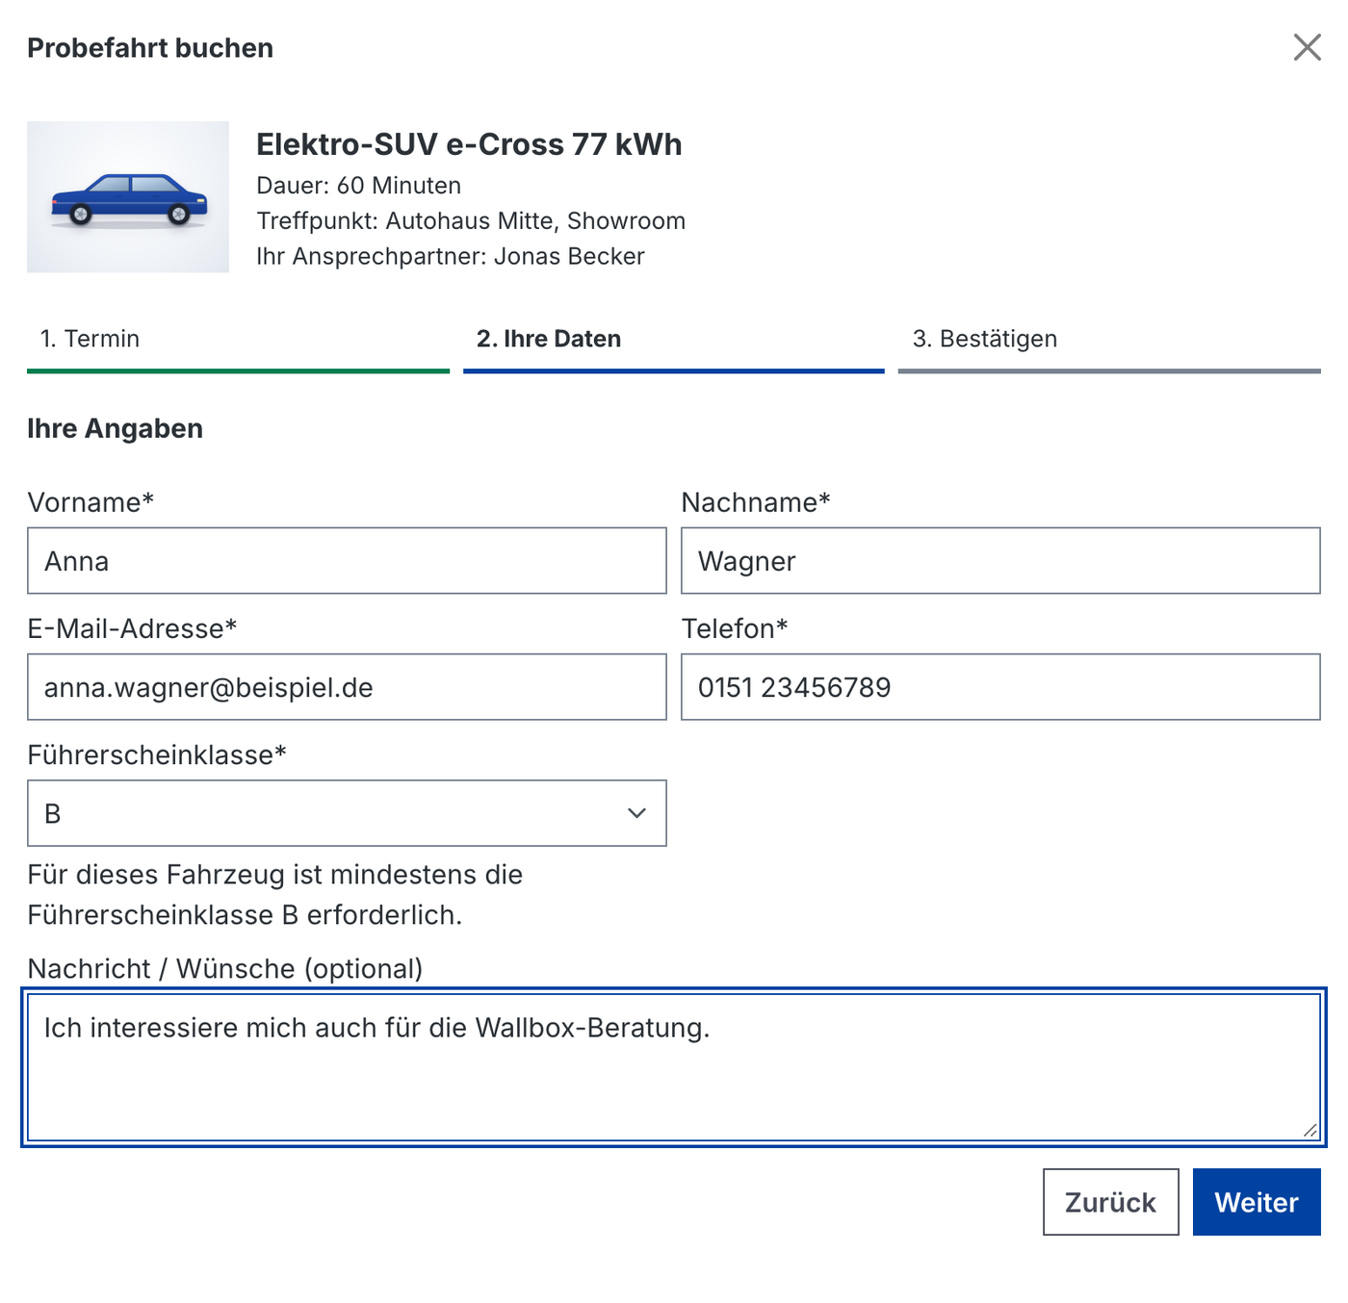Image resolution: width=1348 pixels, height=1303 pixels.
Task: Click Ihr Ansprechpartner: Jonas Becker text
Action: pyautogui.click(x=451, y=257)
